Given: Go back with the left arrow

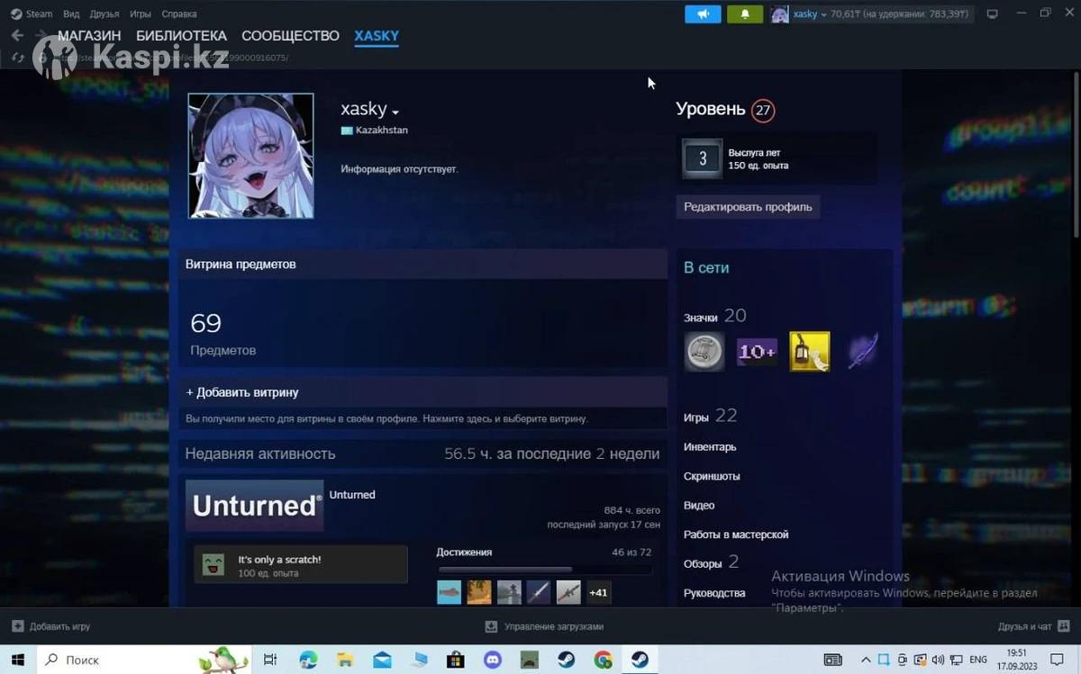Looking at the screenshot, I should (17, 36).
